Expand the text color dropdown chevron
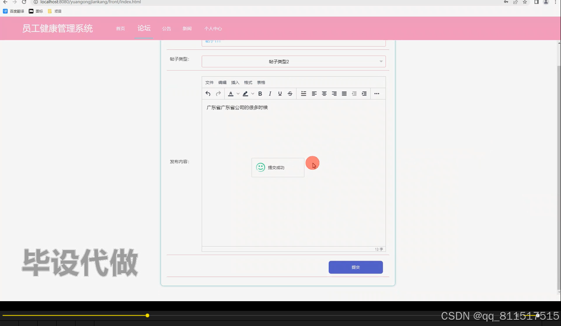Image resolution: width=561 pixels, height=326 pixels. pos(238,93)
